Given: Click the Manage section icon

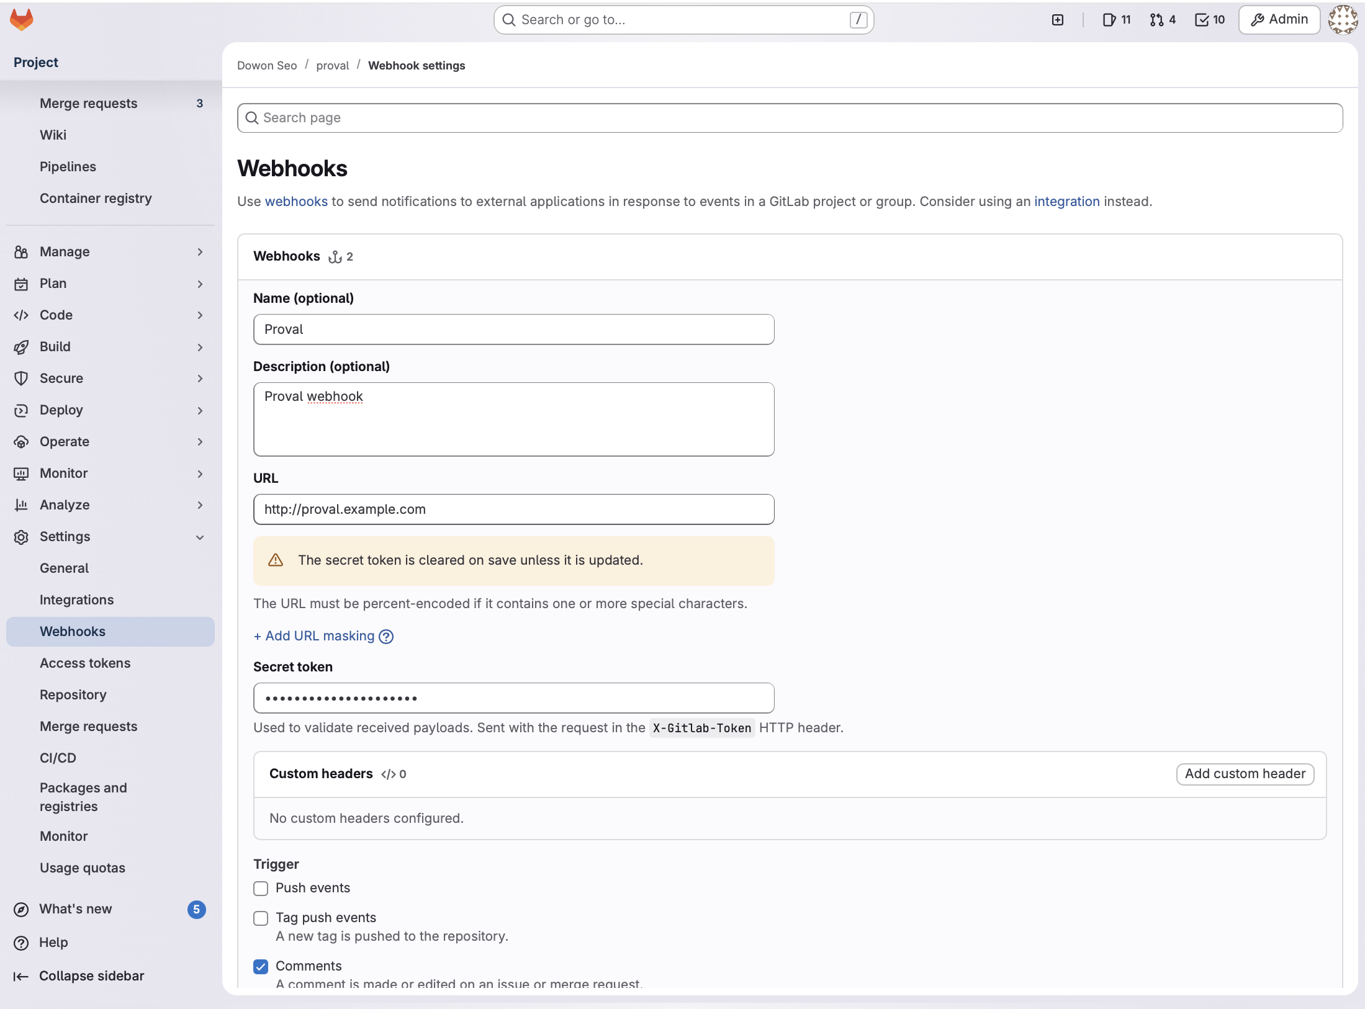Looking at the screenshot, I should pyautogui.click(x=21, y=252).
